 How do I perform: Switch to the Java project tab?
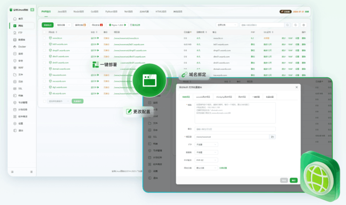pyautogui.click(x=62, y=12)
